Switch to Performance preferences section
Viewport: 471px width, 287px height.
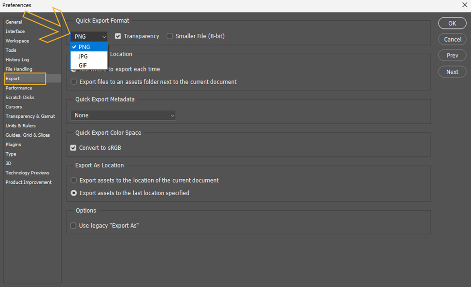click(x=19, y=88)
